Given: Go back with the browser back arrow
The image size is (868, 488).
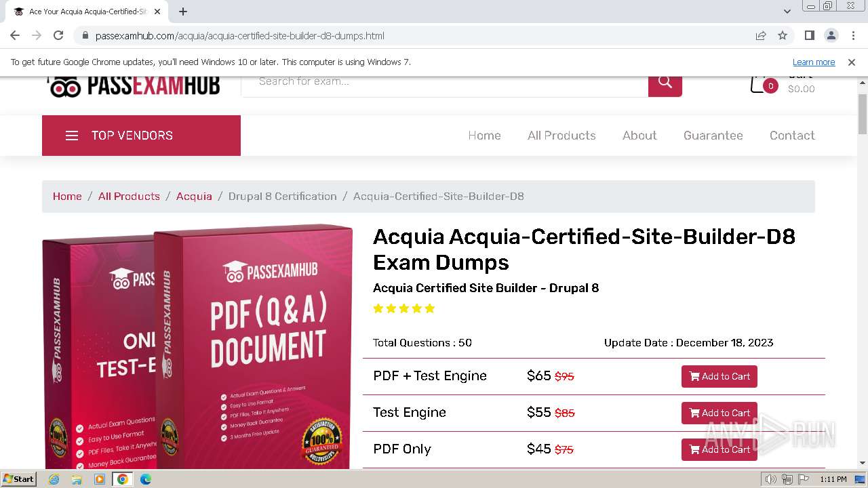Looking at the screenshot, I should [15, 35].
